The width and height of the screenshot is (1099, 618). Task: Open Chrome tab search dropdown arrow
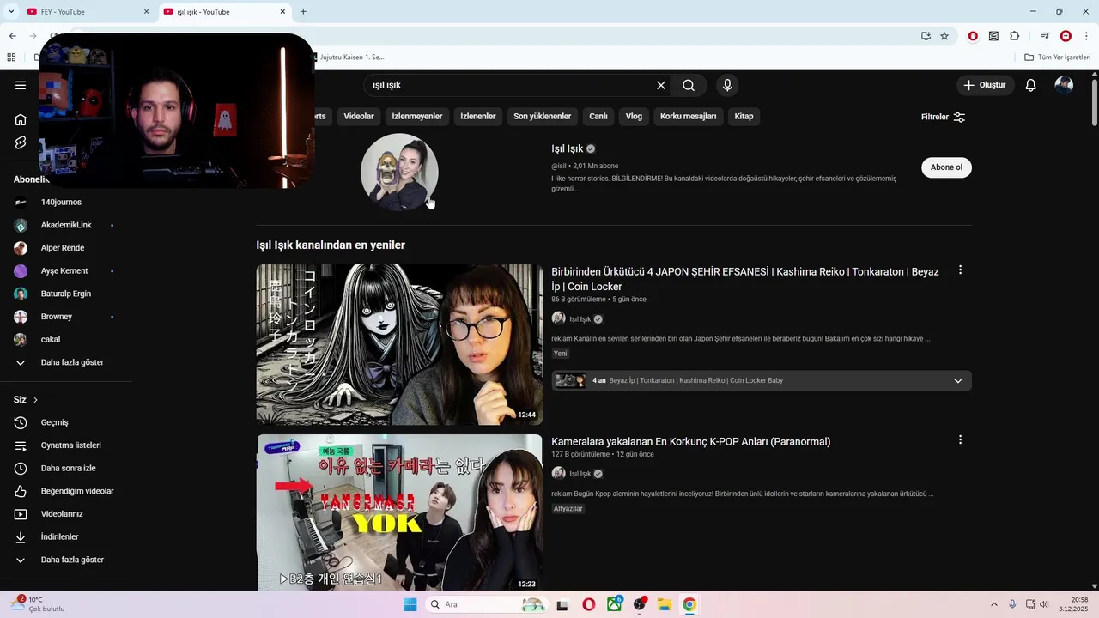click(11, 11)
